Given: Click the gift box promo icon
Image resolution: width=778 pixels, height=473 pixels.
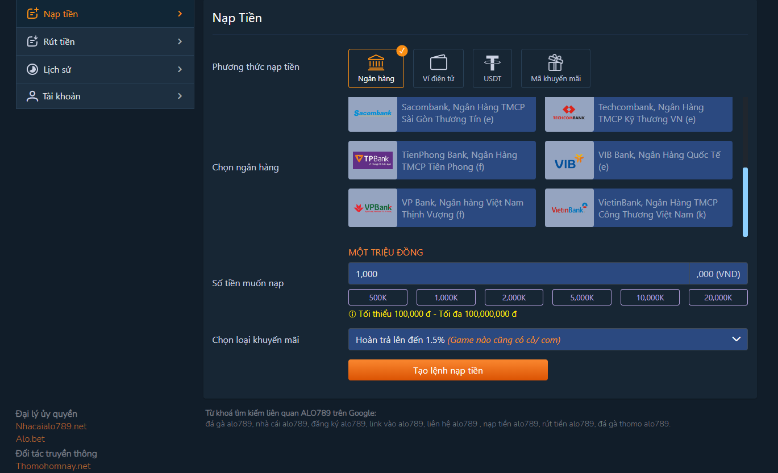Looking at the screenshot, I should [556, 62].
